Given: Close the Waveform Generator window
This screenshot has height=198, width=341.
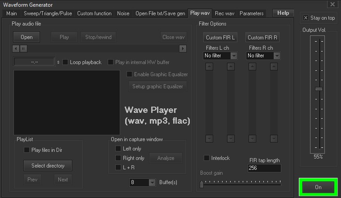Looking at the screenshot, I should [x=332, y=4].
